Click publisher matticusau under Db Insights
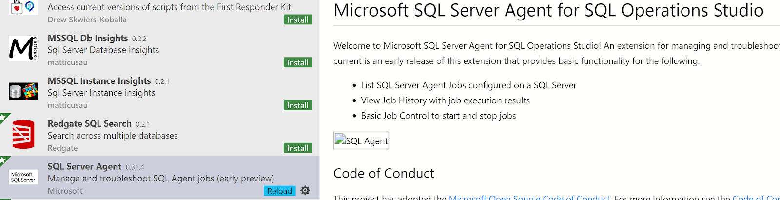780x200 pixels. click(x=68, y=62)
